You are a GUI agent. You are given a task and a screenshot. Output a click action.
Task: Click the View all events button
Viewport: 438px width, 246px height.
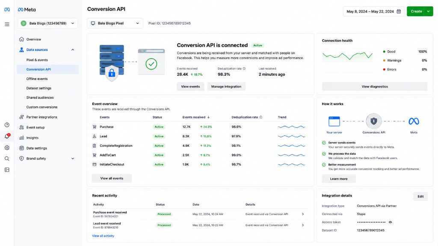(x=112, y=178)
